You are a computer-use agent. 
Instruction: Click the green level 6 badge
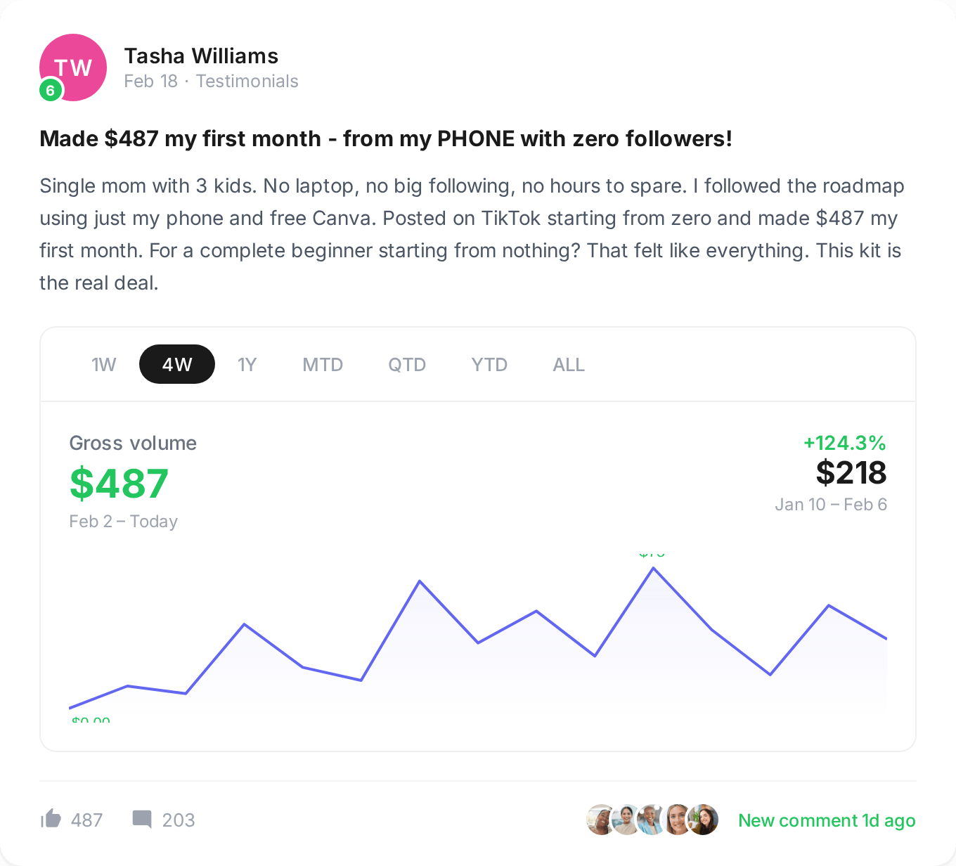pyautogui.click(x=51, y=90)
